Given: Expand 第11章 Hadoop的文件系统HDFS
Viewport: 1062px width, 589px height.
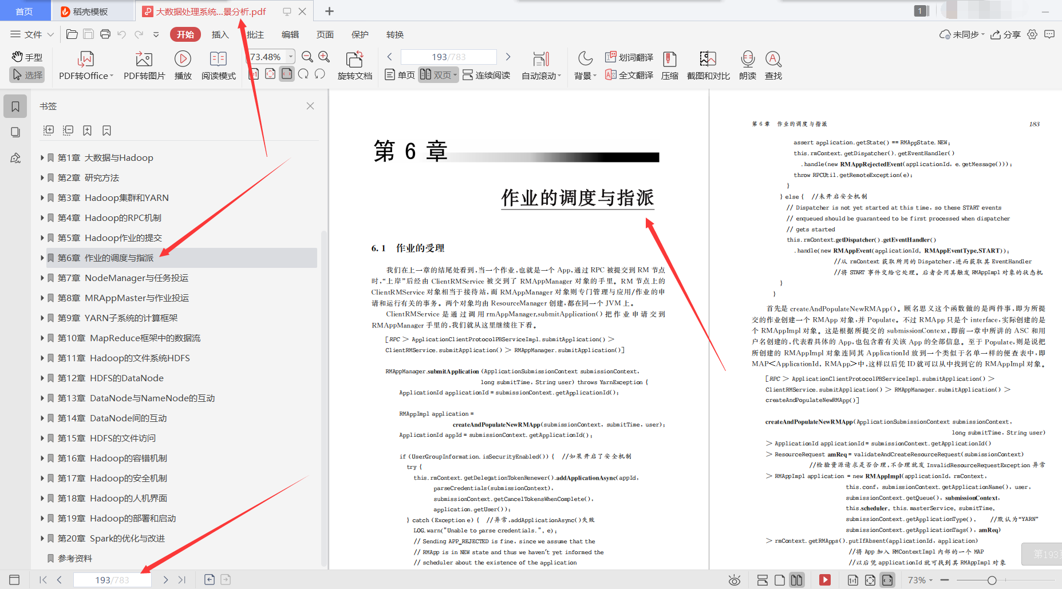Looking at the screenshot, I should pyautogui.click(x=42, y=358).
